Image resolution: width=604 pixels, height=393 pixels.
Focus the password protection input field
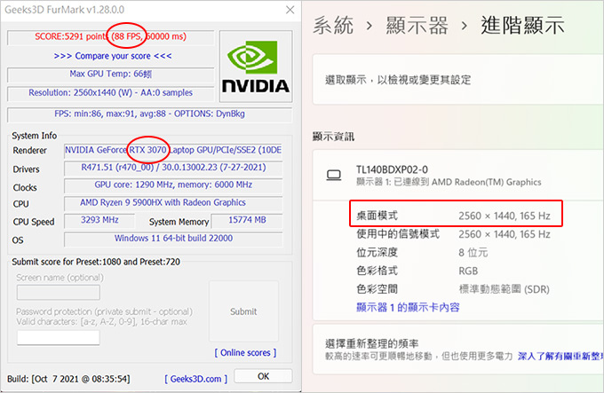tap(58, 338)
